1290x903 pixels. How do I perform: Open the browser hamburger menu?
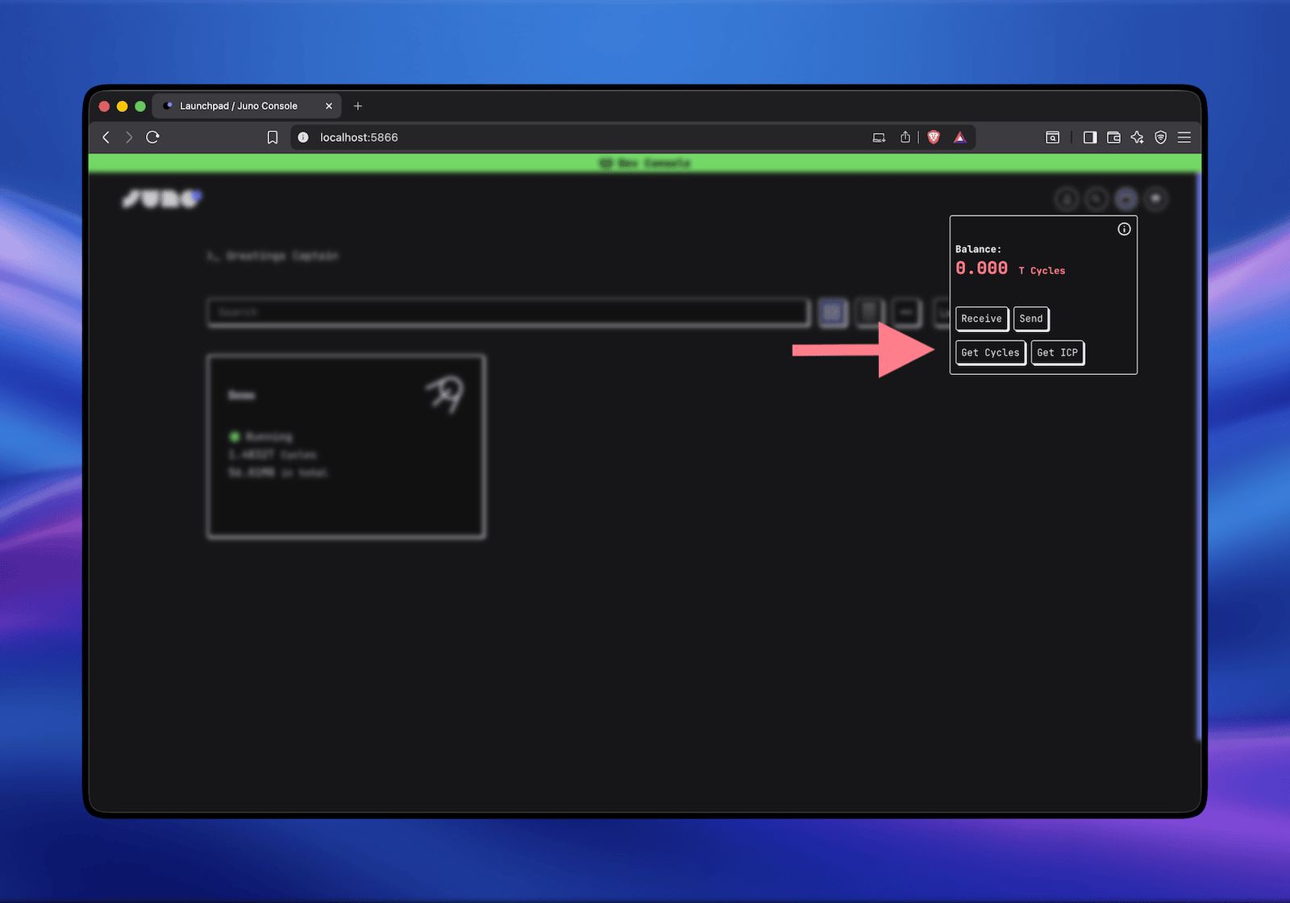[1184, 137]
